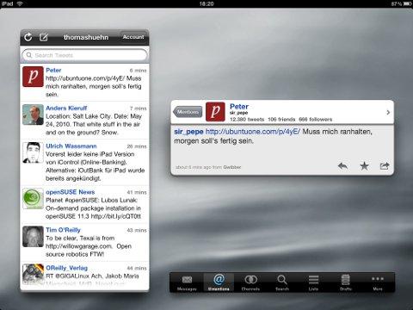
Task: Tap the clock in the status bar
Action: (206, 3)
